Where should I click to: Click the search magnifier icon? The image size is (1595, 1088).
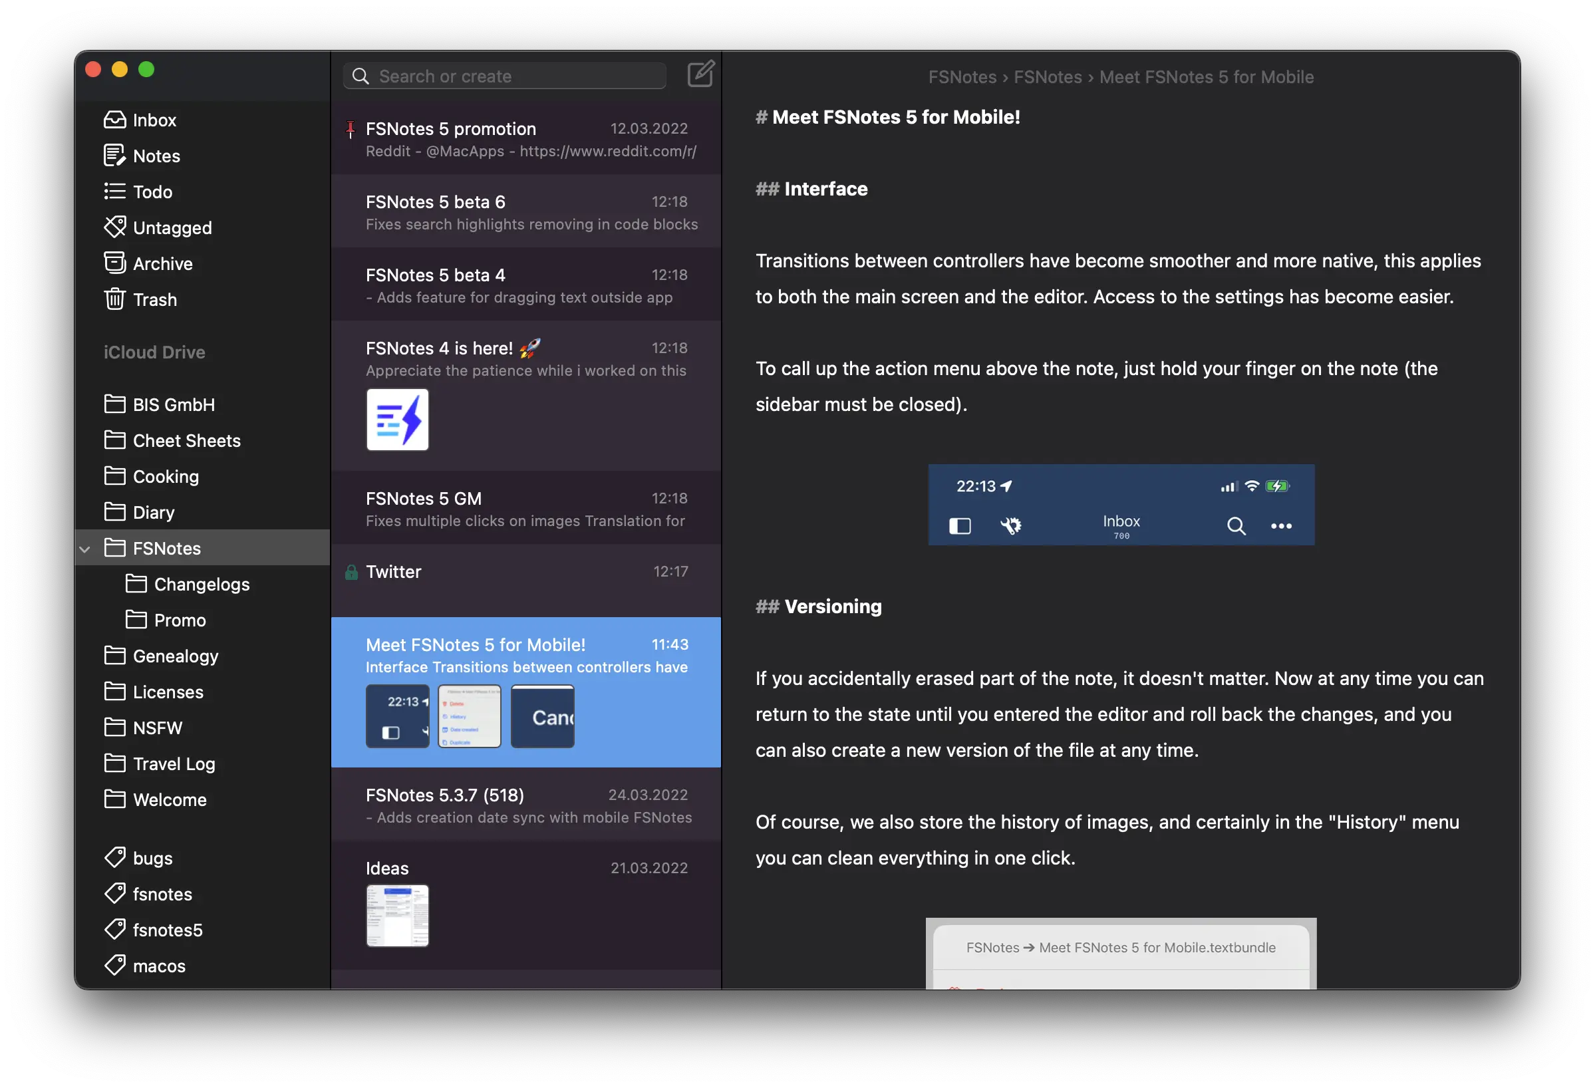click(x=361, y=76)
